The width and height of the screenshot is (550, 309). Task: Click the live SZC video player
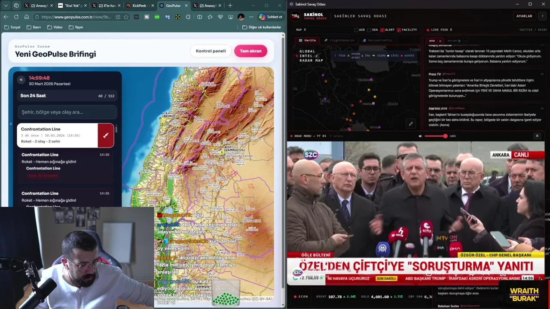point(416,212)
